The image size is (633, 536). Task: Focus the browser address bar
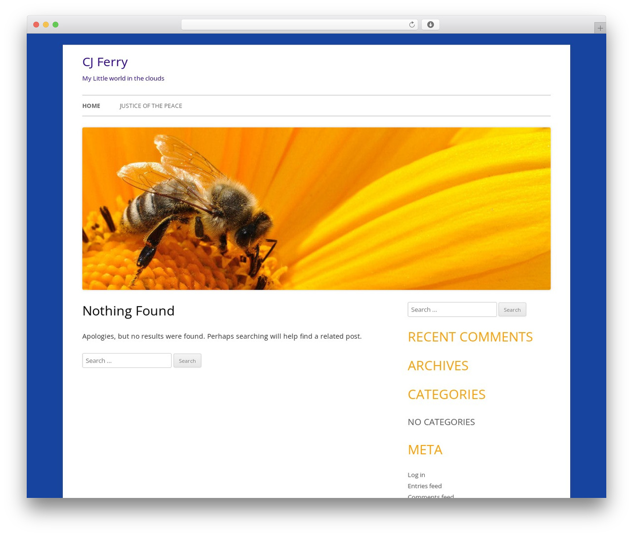[299, 25]
